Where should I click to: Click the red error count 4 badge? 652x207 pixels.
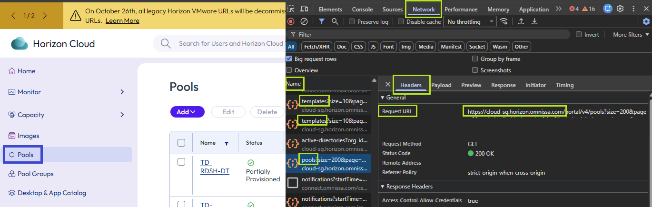pos(574,9)
